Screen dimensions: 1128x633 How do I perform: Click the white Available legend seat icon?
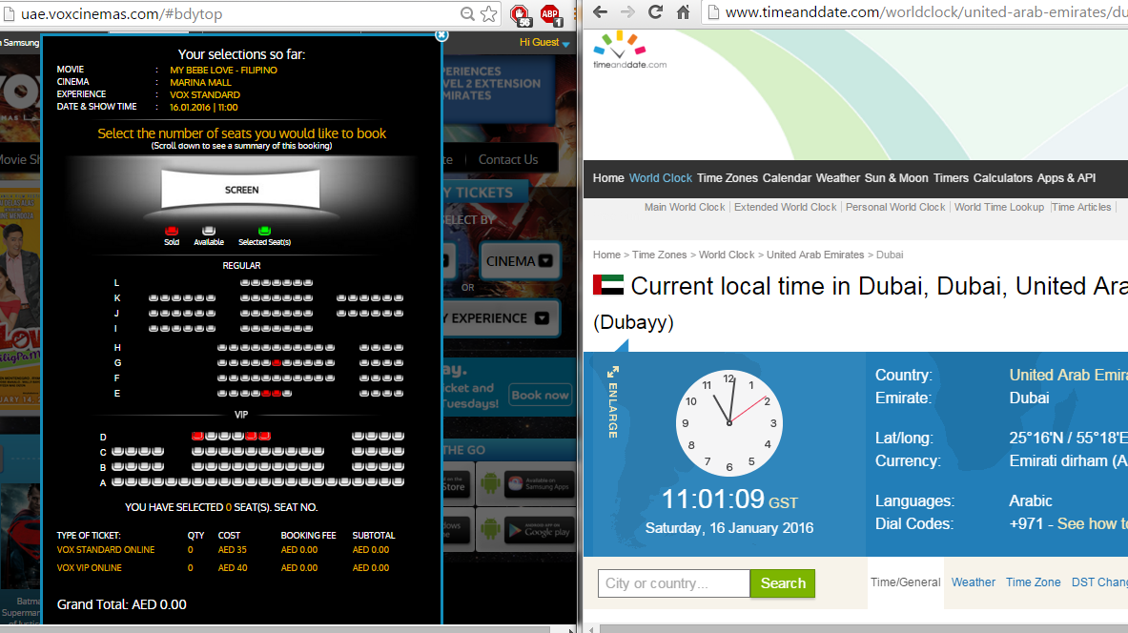209,231
